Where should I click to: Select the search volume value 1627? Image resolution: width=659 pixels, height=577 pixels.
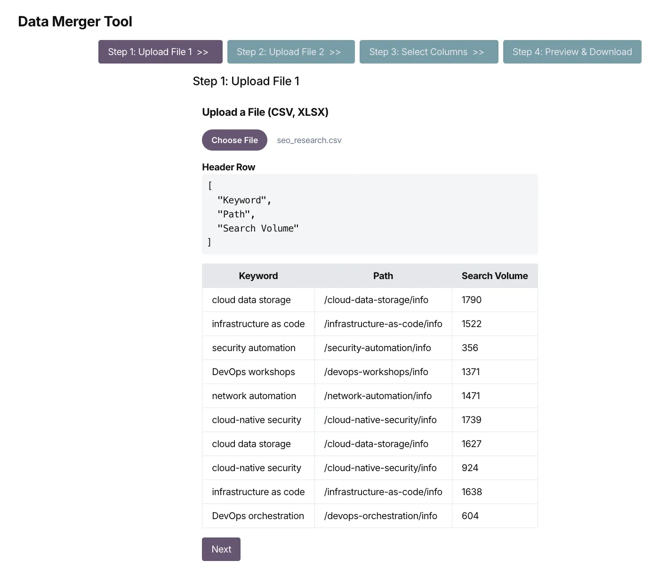click(x=495, y=444)
